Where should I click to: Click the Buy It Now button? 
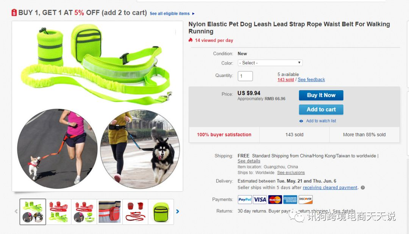pyautogui.click(x=321, y=95)
